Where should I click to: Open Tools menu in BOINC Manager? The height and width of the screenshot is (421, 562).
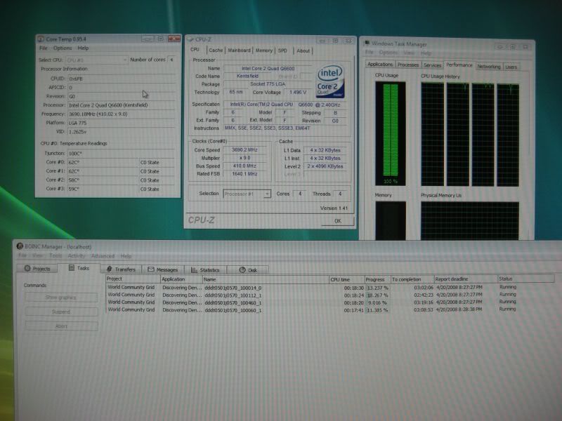tap(55, 255)
